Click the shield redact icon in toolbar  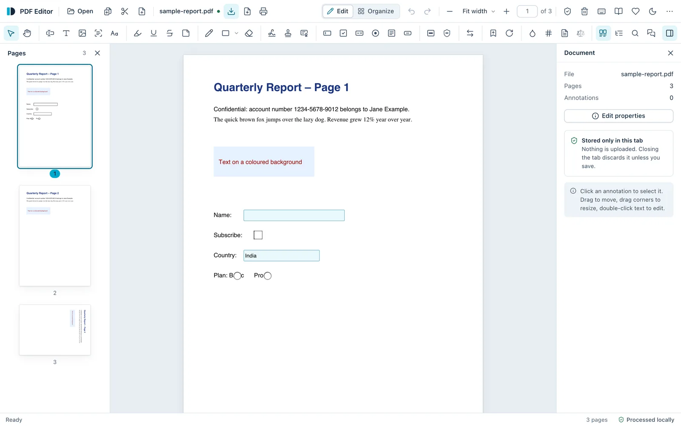[x=447, y=33]
